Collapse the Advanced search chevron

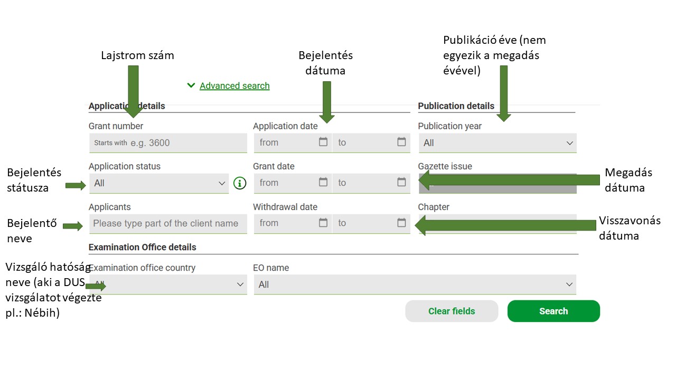191,85
